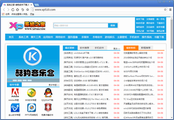Image resolution: width=174 pixels, height=120 pixels.
Task: Open the 杀毒软件 navigation item
Action: click(97, 37)
